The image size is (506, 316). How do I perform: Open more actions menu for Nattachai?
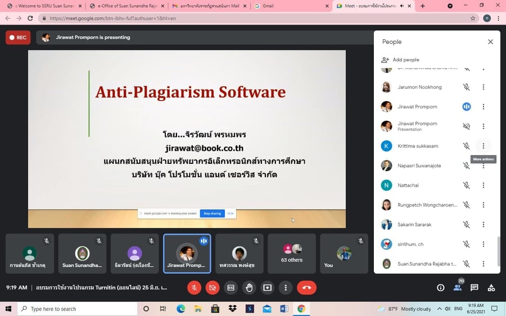click(x=484, y=185)
